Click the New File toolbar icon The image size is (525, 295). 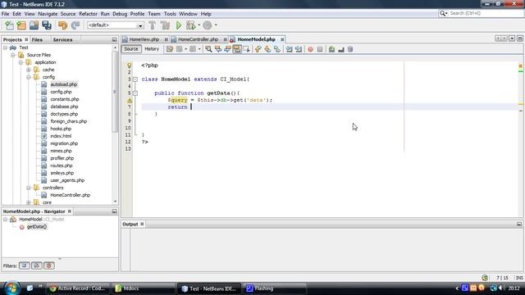(9, 25)
